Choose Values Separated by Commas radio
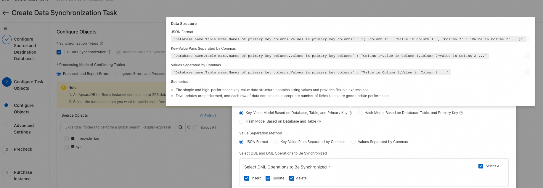 354,142
